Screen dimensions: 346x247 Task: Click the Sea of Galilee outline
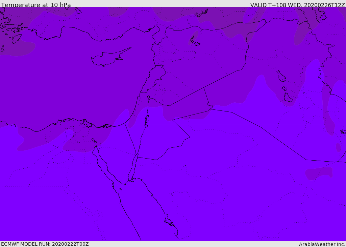pyautogui.click(x=148, y=97)
